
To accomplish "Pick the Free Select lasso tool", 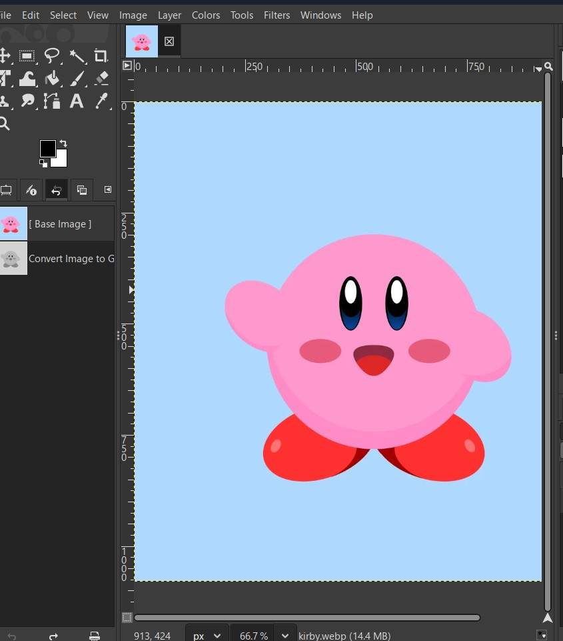I will point(52,56).
